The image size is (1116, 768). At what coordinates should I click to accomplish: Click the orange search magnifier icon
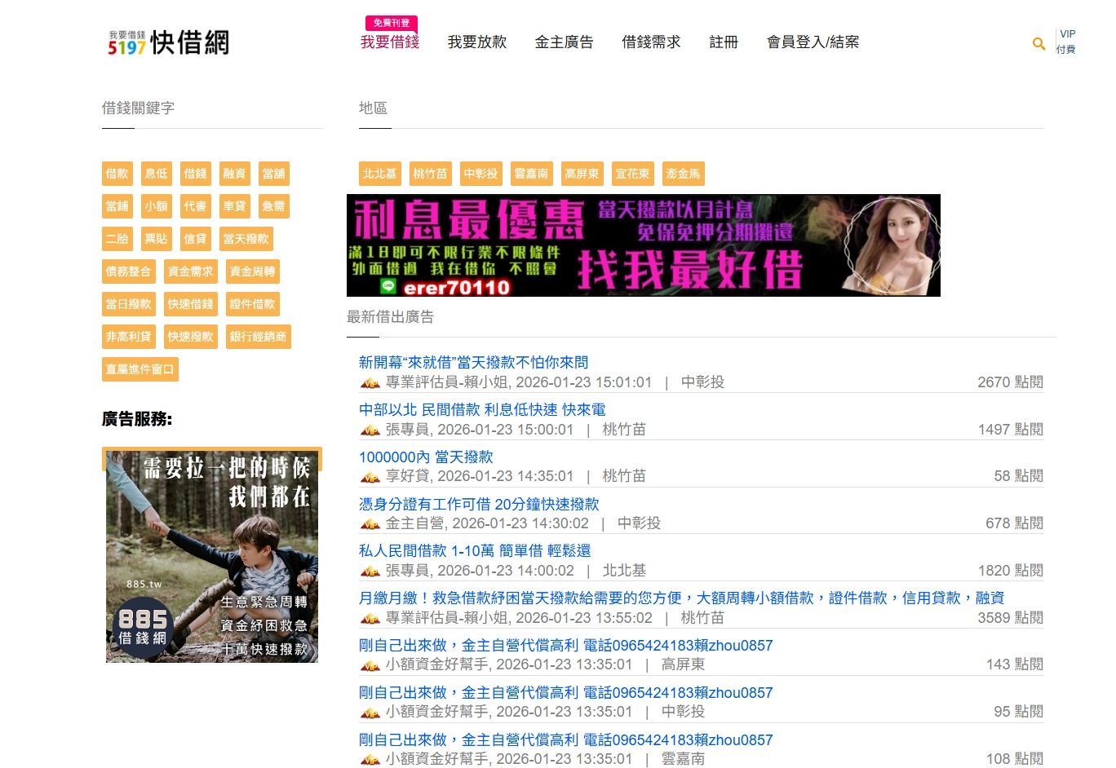1038,43
